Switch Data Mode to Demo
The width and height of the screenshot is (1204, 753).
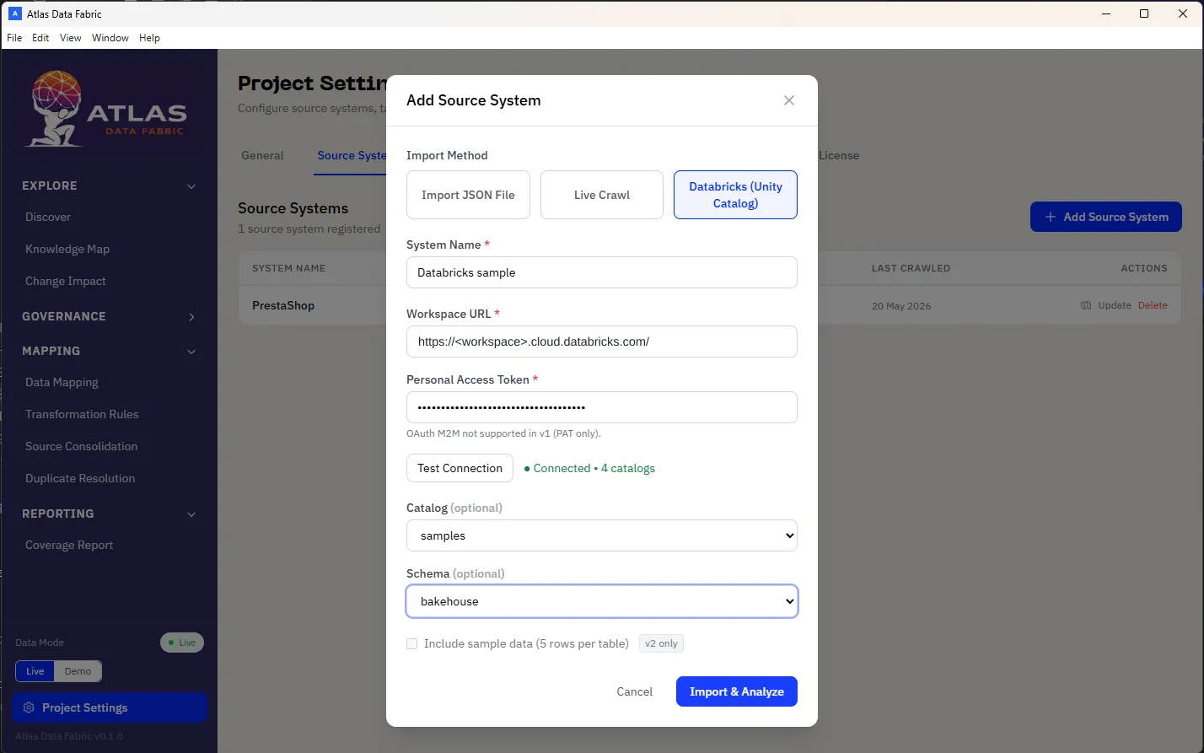(78, 671)
